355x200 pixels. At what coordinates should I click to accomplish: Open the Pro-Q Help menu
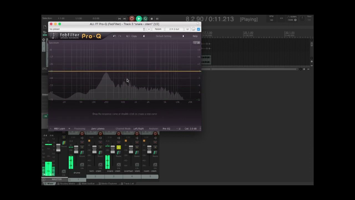[x=195, y=36]
